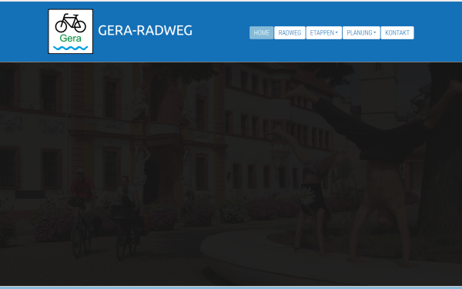
Task: Open the GERA-RADWEG site title link
Action: pos(145,30)
